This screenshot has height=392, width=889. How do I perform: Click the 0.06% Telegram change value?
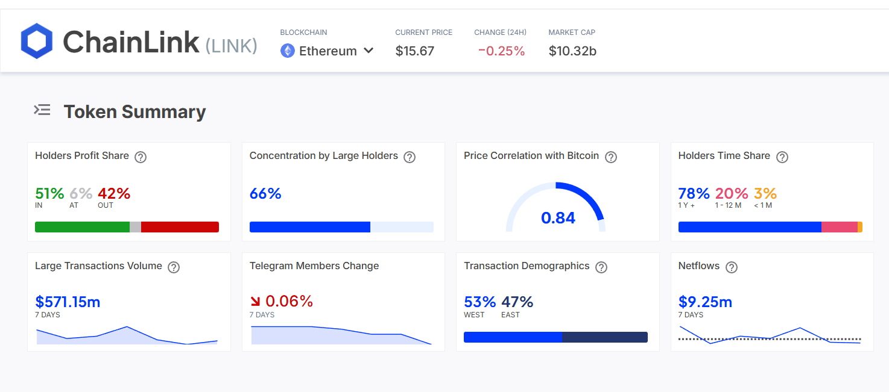pos(289,301)
